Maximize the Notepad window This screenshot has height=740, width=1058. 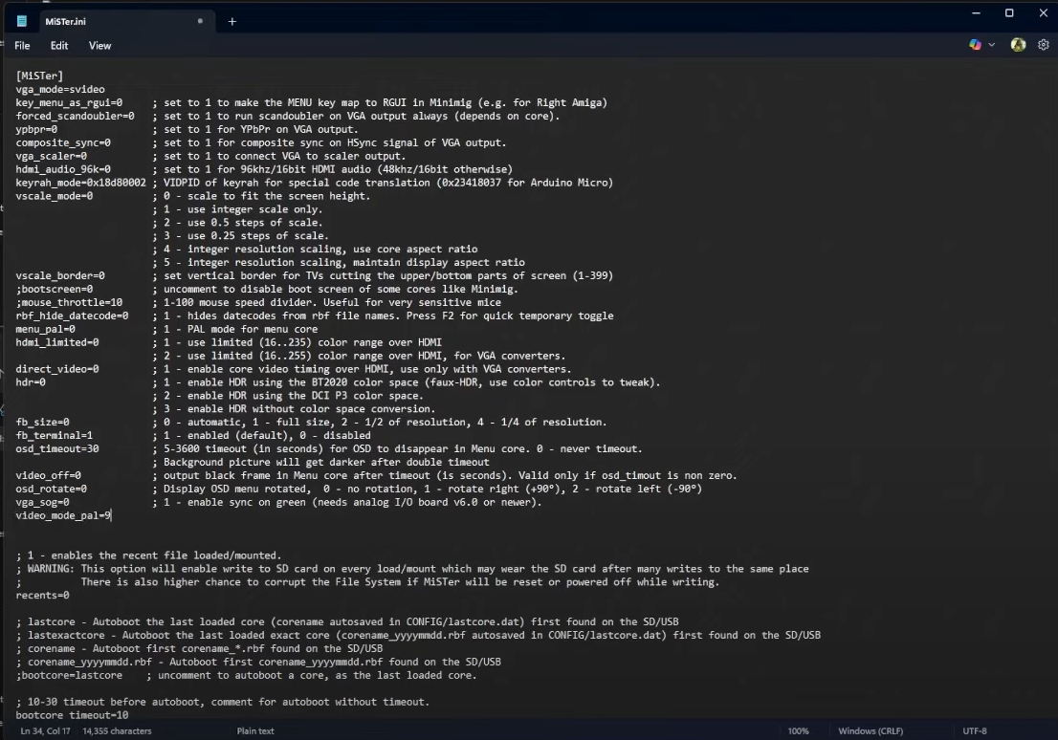pyautogui.click(x=1008, y=13)
